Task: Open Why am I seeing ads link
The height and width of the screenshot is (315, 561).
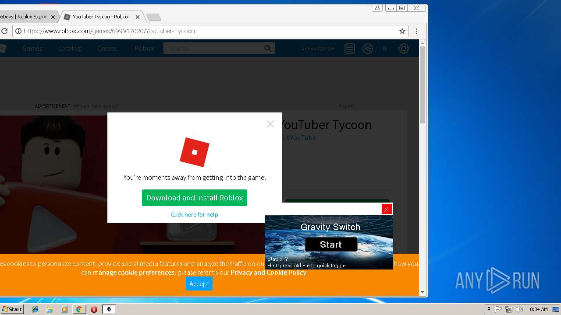Action: pos(96,106)
